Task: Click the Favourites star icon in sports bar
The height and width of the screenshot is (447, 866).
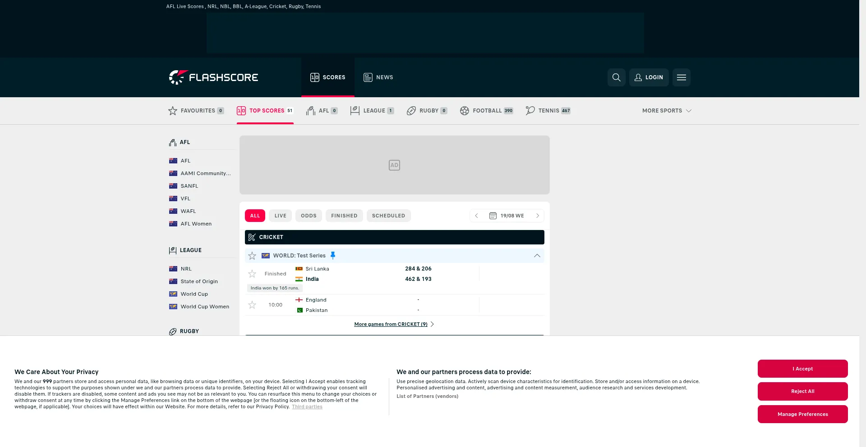Action: 173,111
